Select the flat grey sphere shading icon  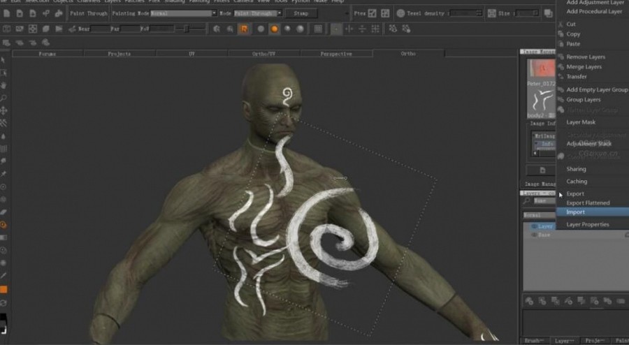(261, 29)
